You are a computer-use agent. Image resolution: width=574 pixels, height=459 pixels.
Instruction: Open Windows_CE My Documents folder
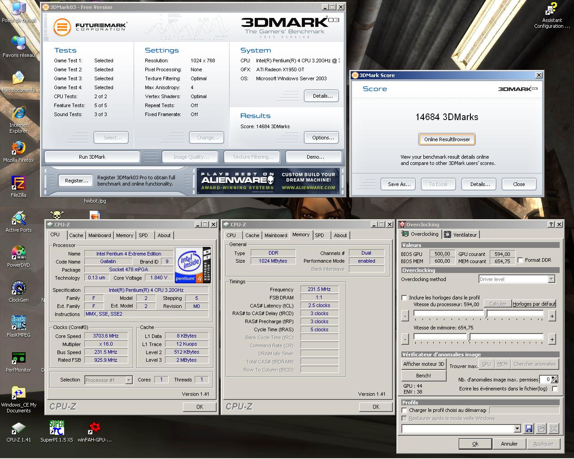(18, 393)
